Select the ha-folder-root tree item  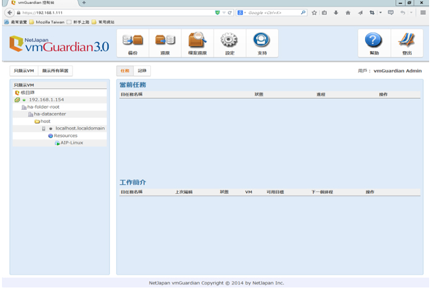coord(43,107)
